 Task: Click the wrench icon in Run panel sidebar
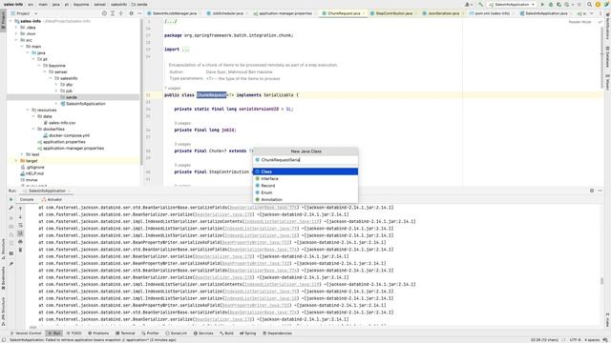coord(11,209)
